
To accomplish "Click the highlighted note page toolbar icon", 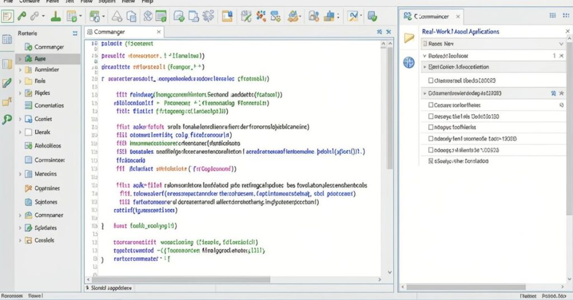I will (x=7, y=16).
